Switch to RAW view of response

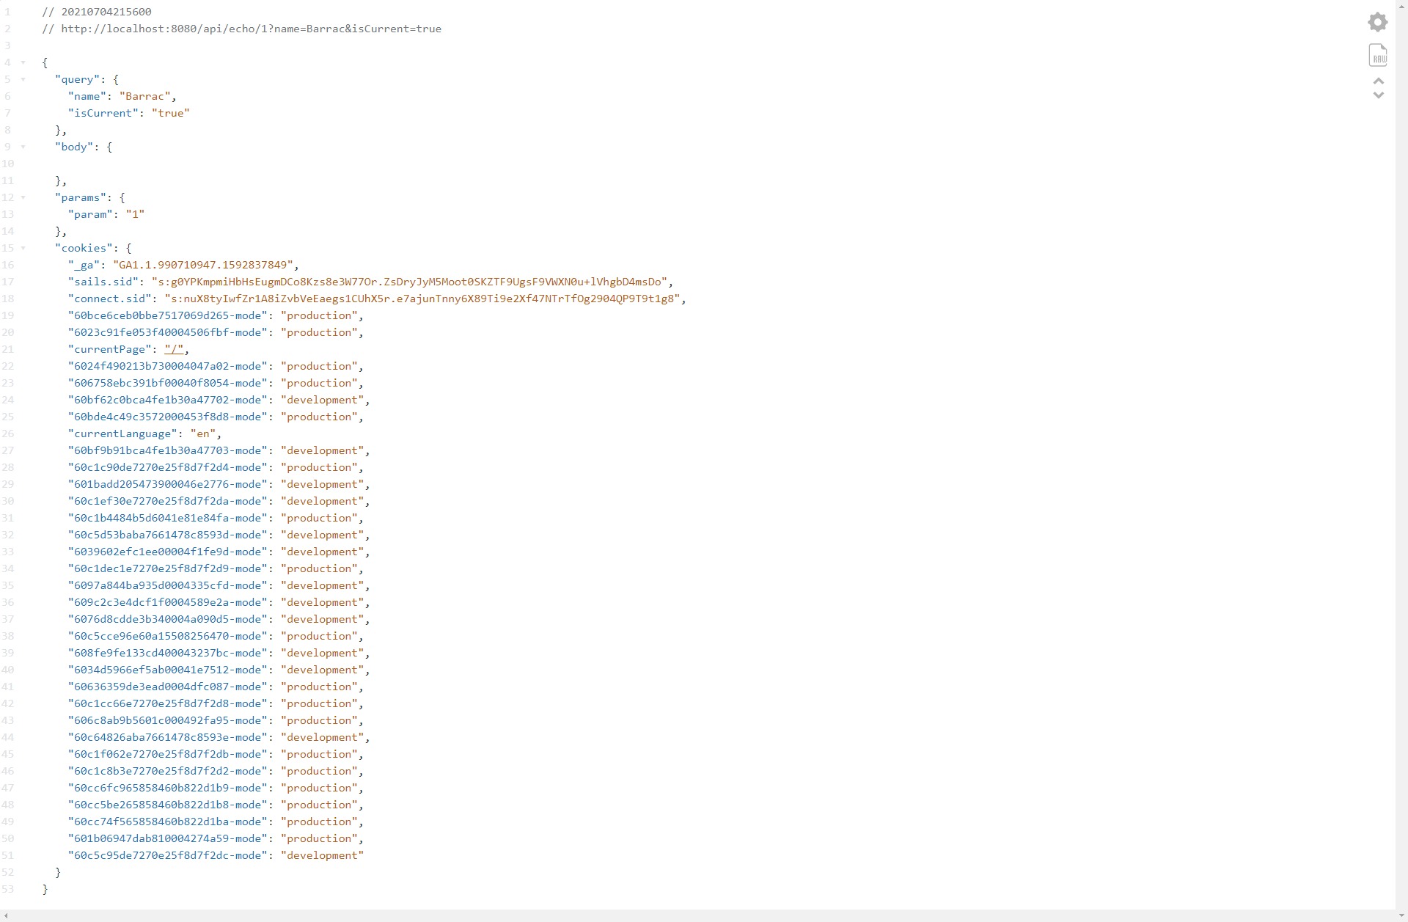pos(1378,56)
